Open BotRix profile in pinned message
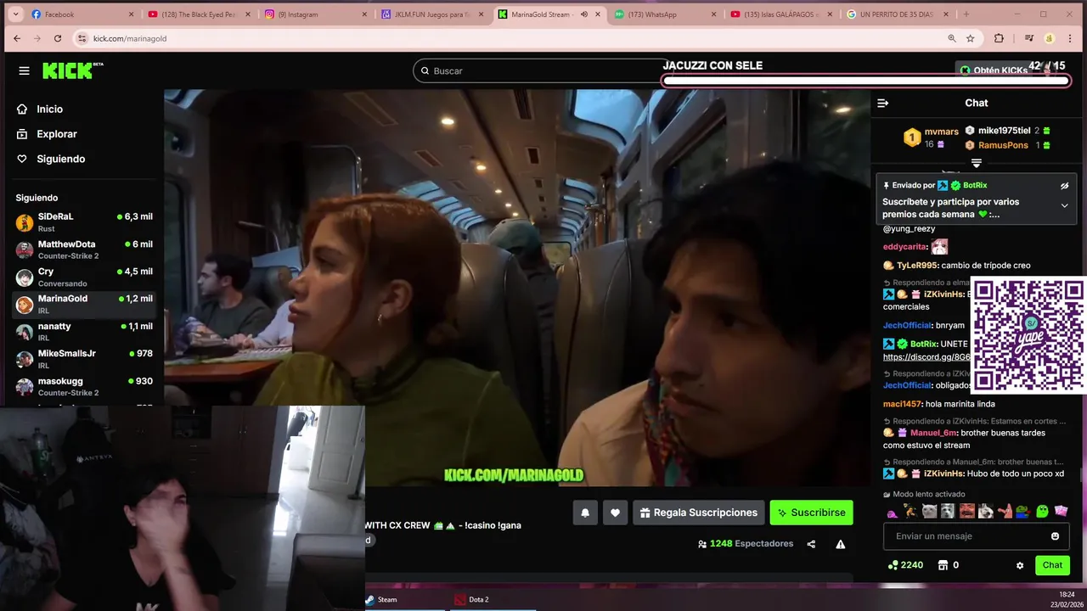Screen dimensions: 1087x611 point(974,185)
